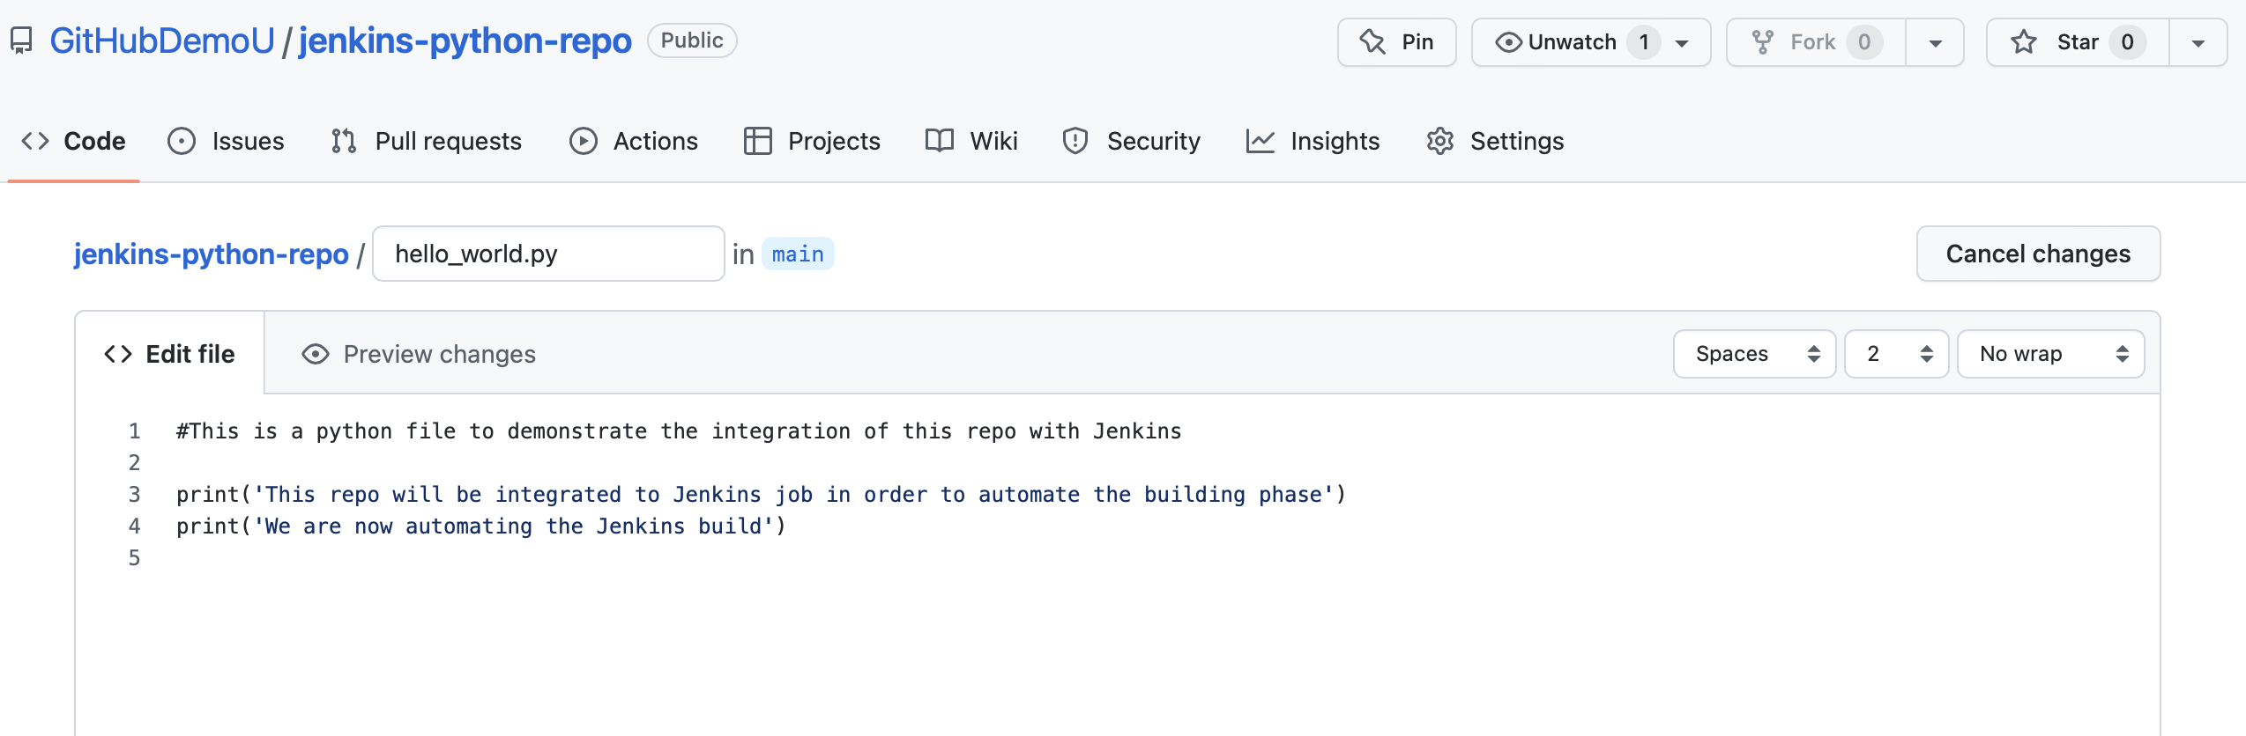Place cursor in line 1 comment text
This screenshot has height=736, width=2246.
click(679, 431)
